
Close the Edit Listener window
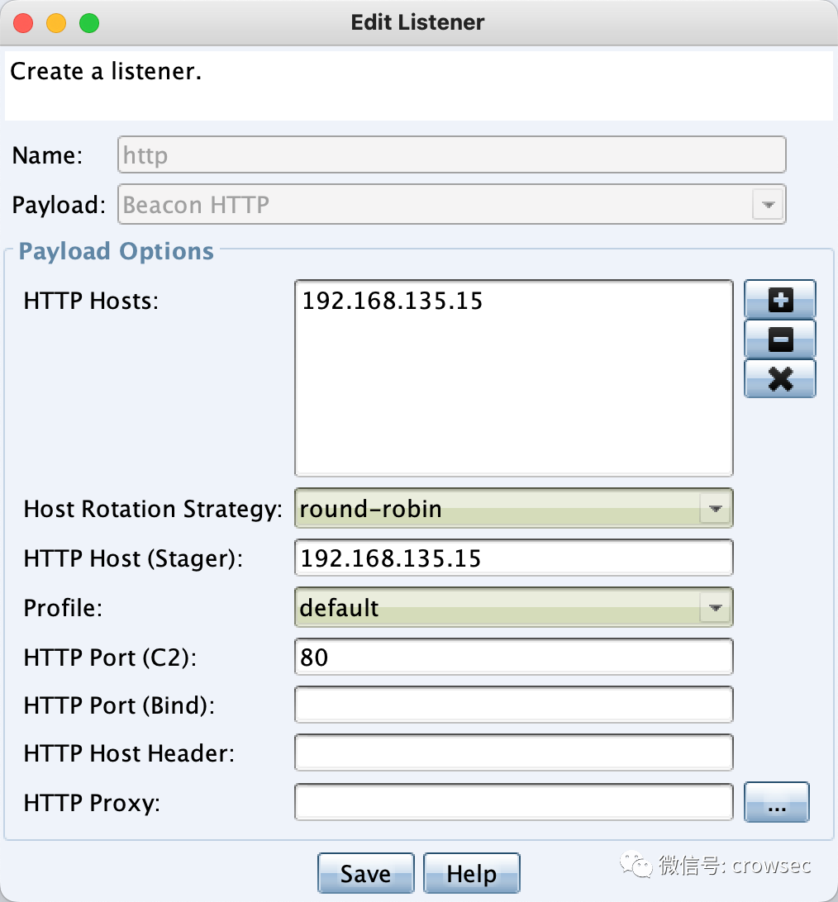pyautogui.click(x=23, y=23)
